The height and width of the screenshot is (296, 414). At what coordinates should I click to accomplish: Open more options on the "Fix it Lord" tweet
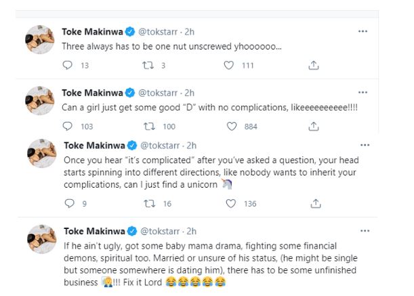(x=366, y=230)
